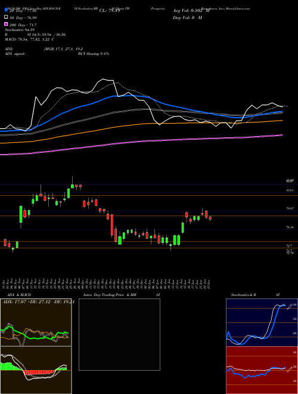The width and height of the screenshot is (298, 394).
Task: Click the tallest green candlestick in early November
Action: point(21,214)
